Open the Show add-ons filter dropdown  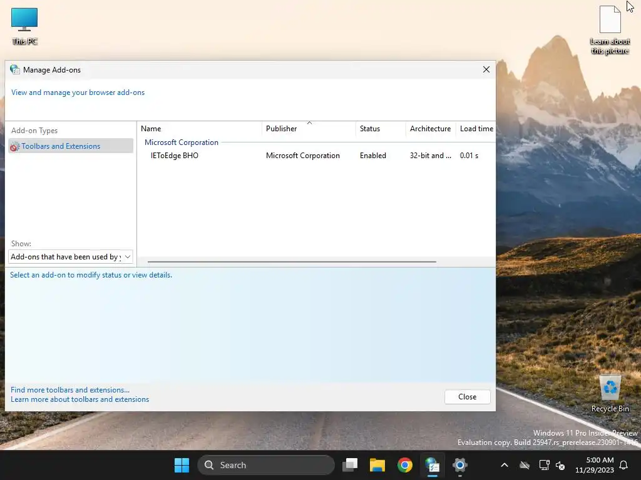point(70,257)
